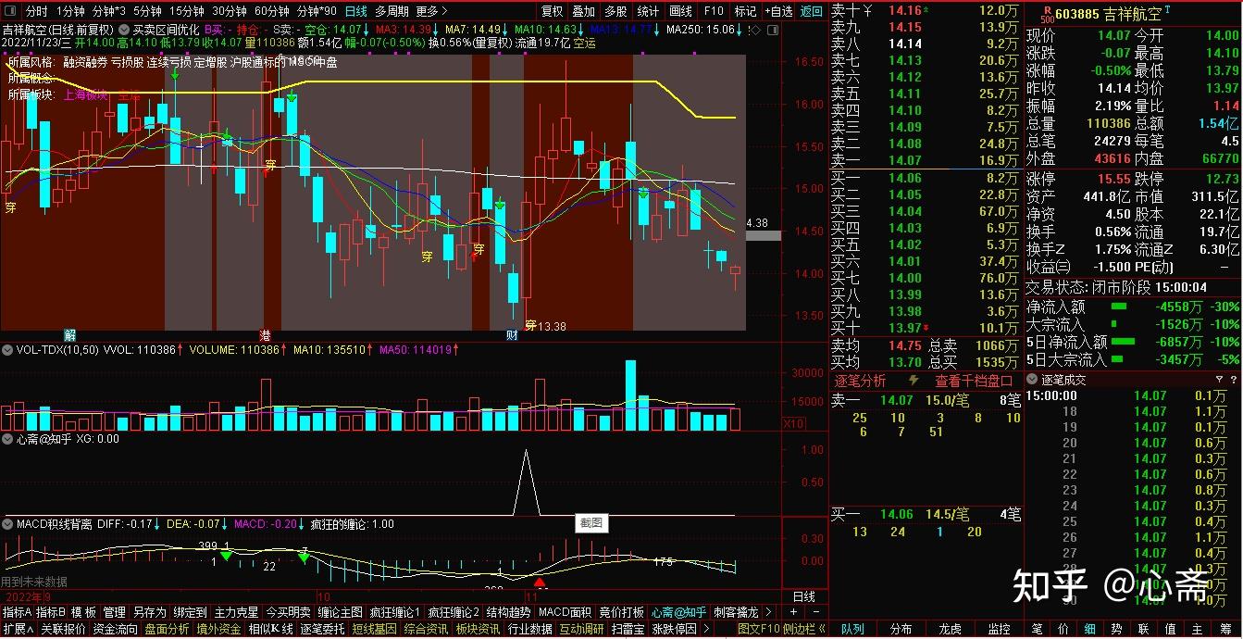Click the lightning bolt icon beside 逐笔分析
1243x639 pixels.
(x=914, y=381)
